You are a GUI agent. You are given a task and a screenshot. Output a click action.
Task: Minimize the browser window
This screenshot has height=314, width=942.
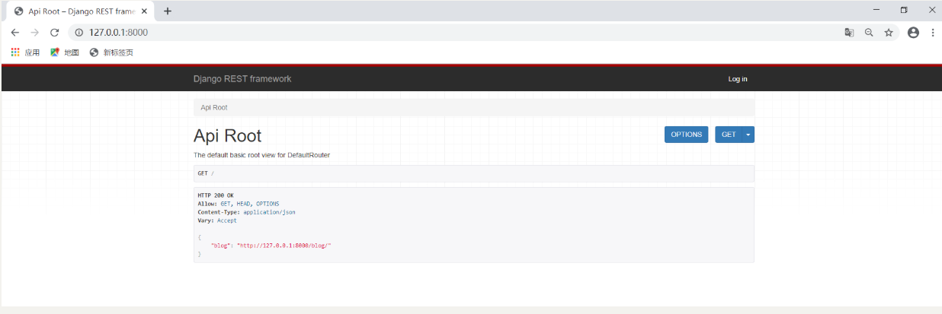pos(876,10)
